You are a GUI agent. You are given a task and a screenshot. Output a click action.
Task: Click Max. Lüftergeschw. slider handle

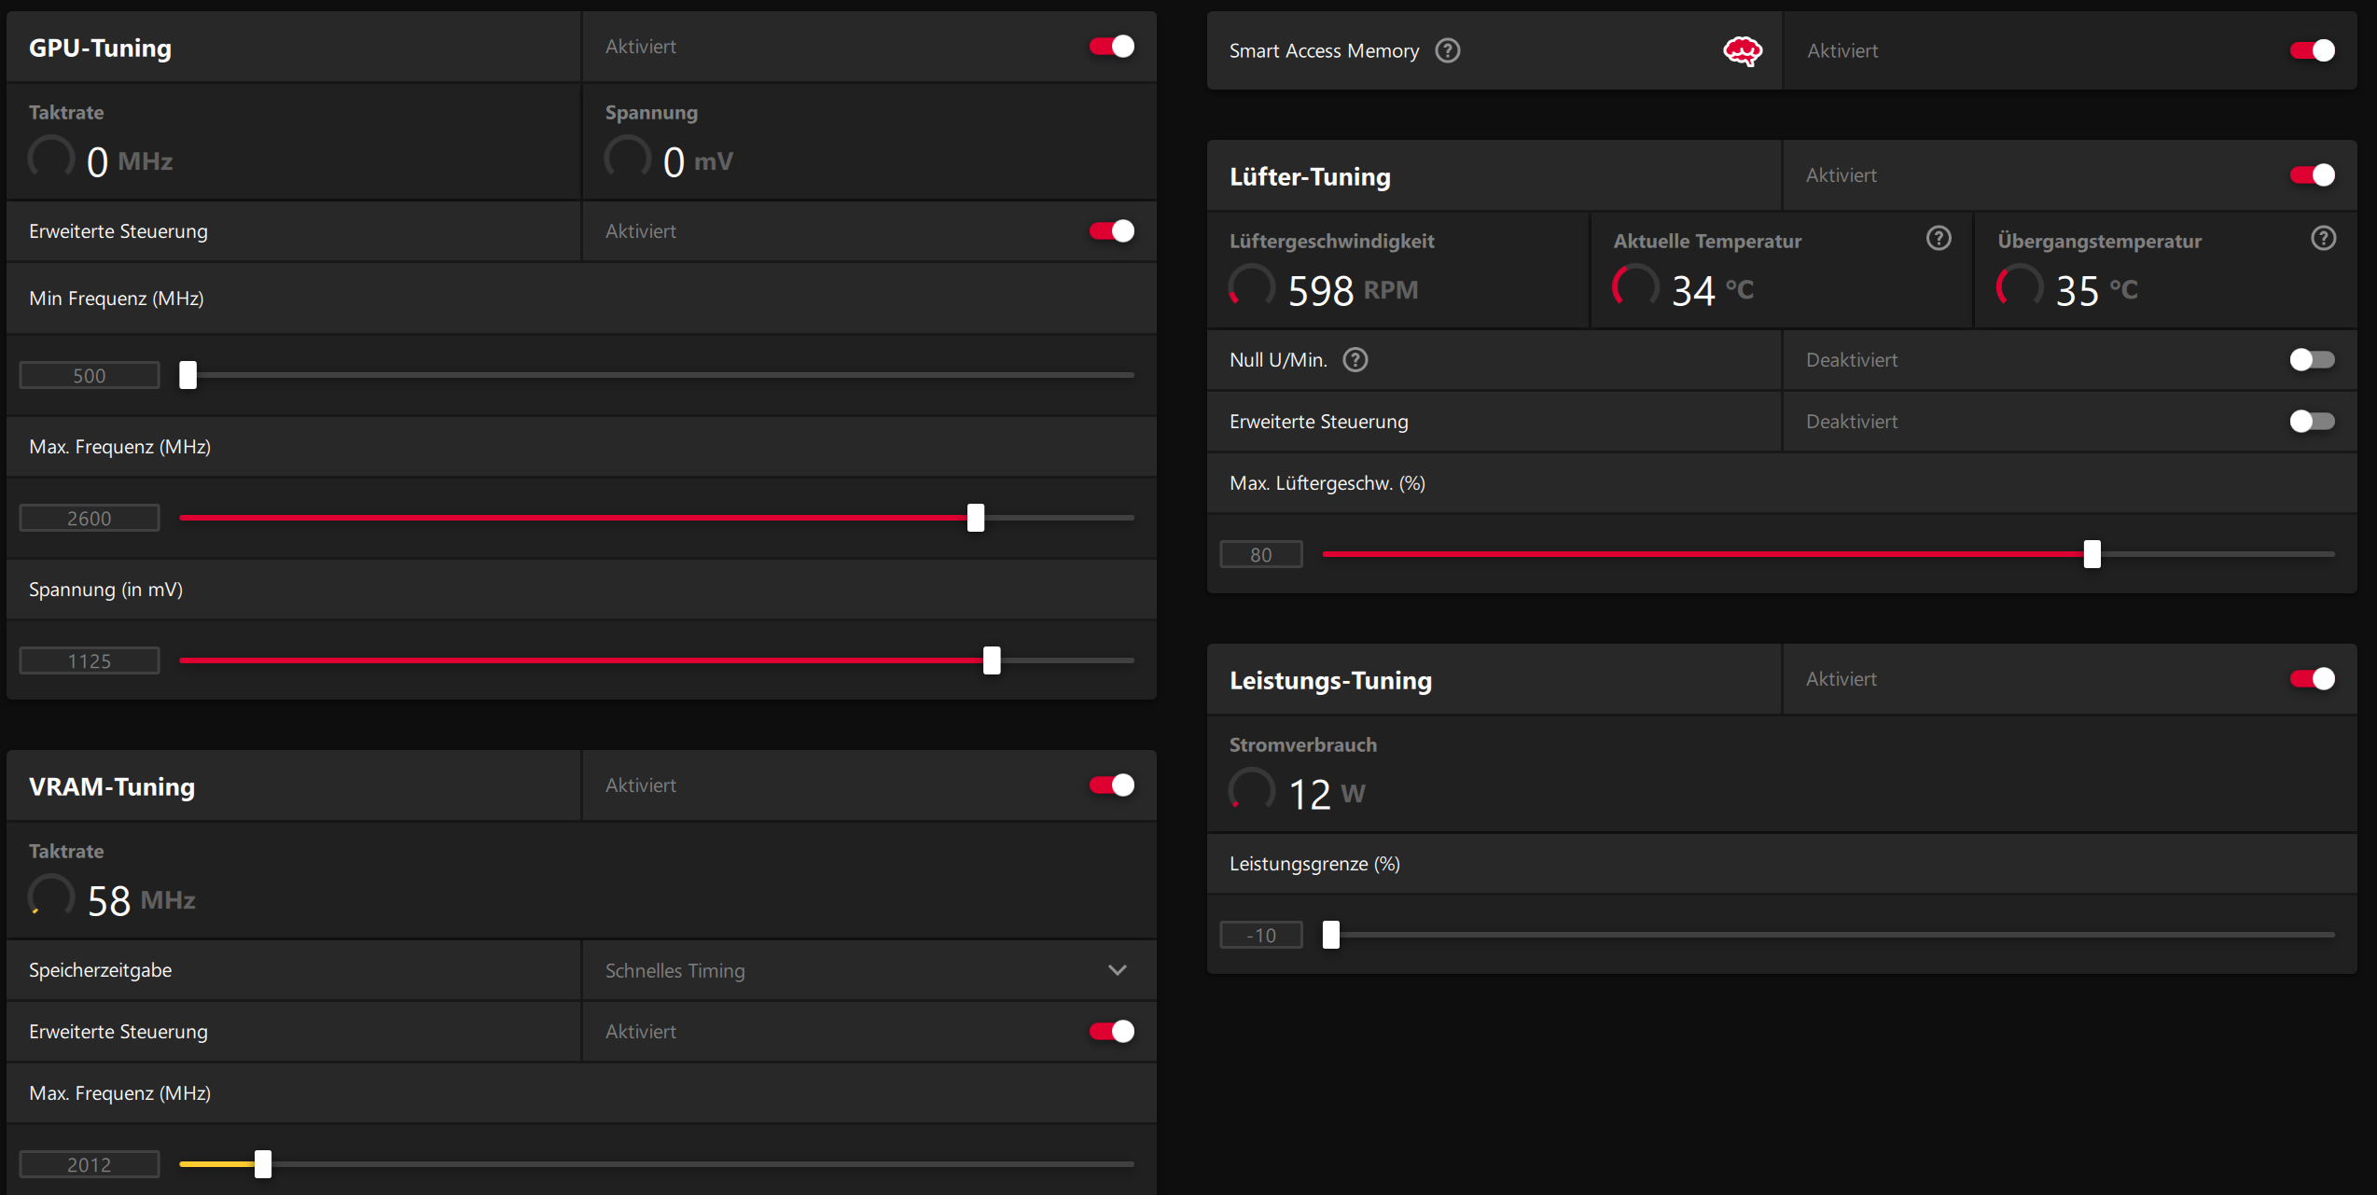click(x=2092, y=554)
